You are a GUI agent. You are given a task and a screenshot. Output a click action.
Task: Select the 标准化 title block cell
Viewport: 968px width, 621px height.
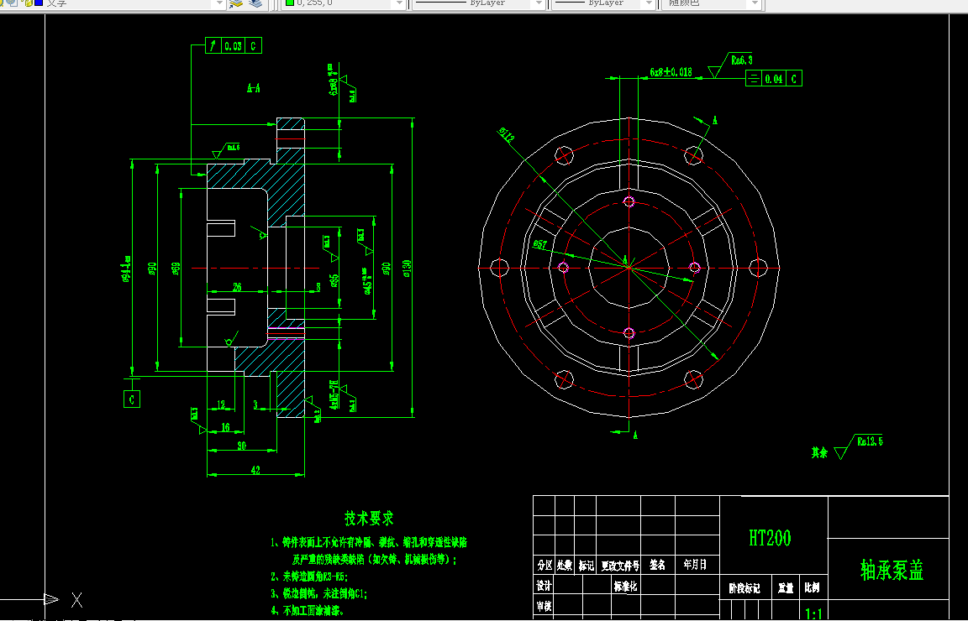(x=625, y=587)
